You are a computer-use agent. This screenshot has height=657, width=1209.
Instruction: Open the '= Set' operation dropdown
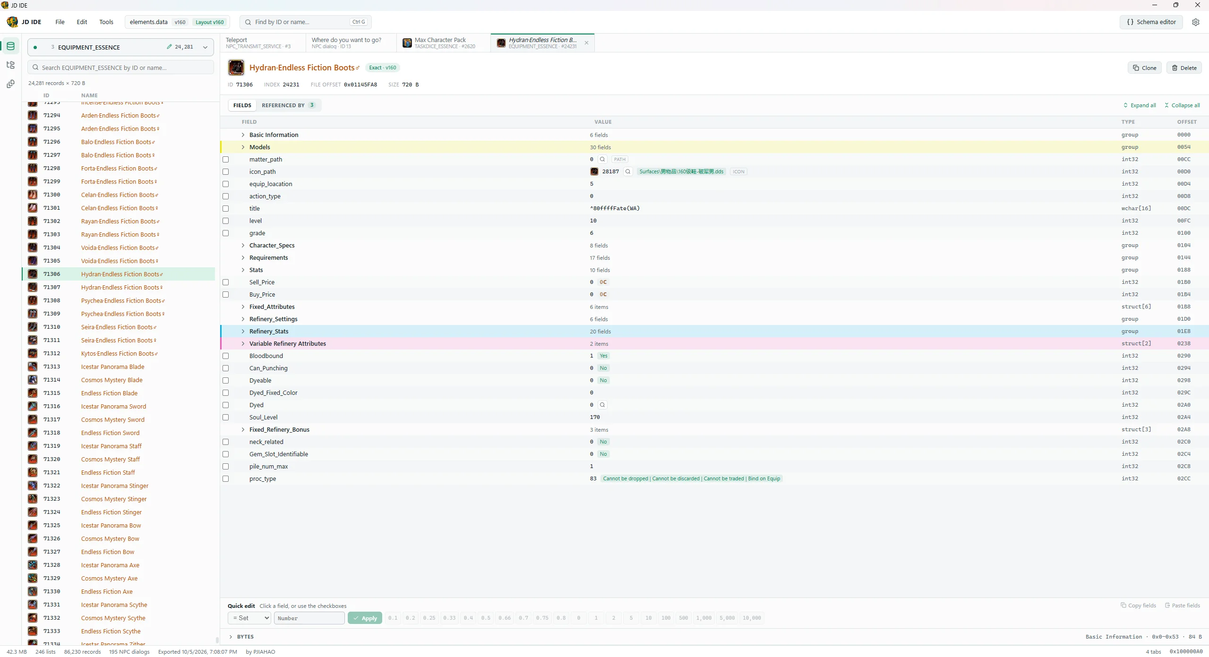point(249,618)
